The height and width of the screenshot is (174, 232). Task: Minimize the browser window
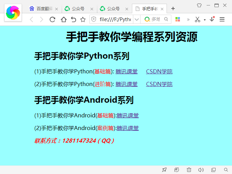pyautogui.click(x=208, y=5)
